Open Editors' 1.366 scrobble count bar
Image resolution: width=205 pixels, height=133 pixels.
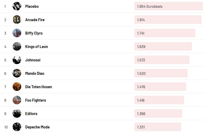158,114
